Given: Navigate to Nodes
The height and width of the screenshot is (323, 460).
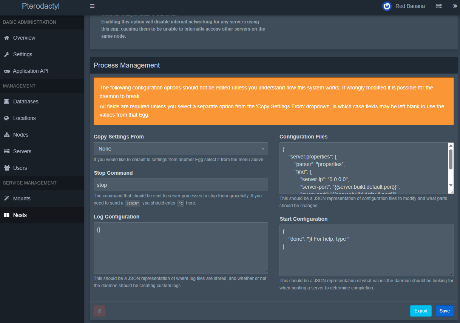Looking at the screenshot, I should 42,135.
